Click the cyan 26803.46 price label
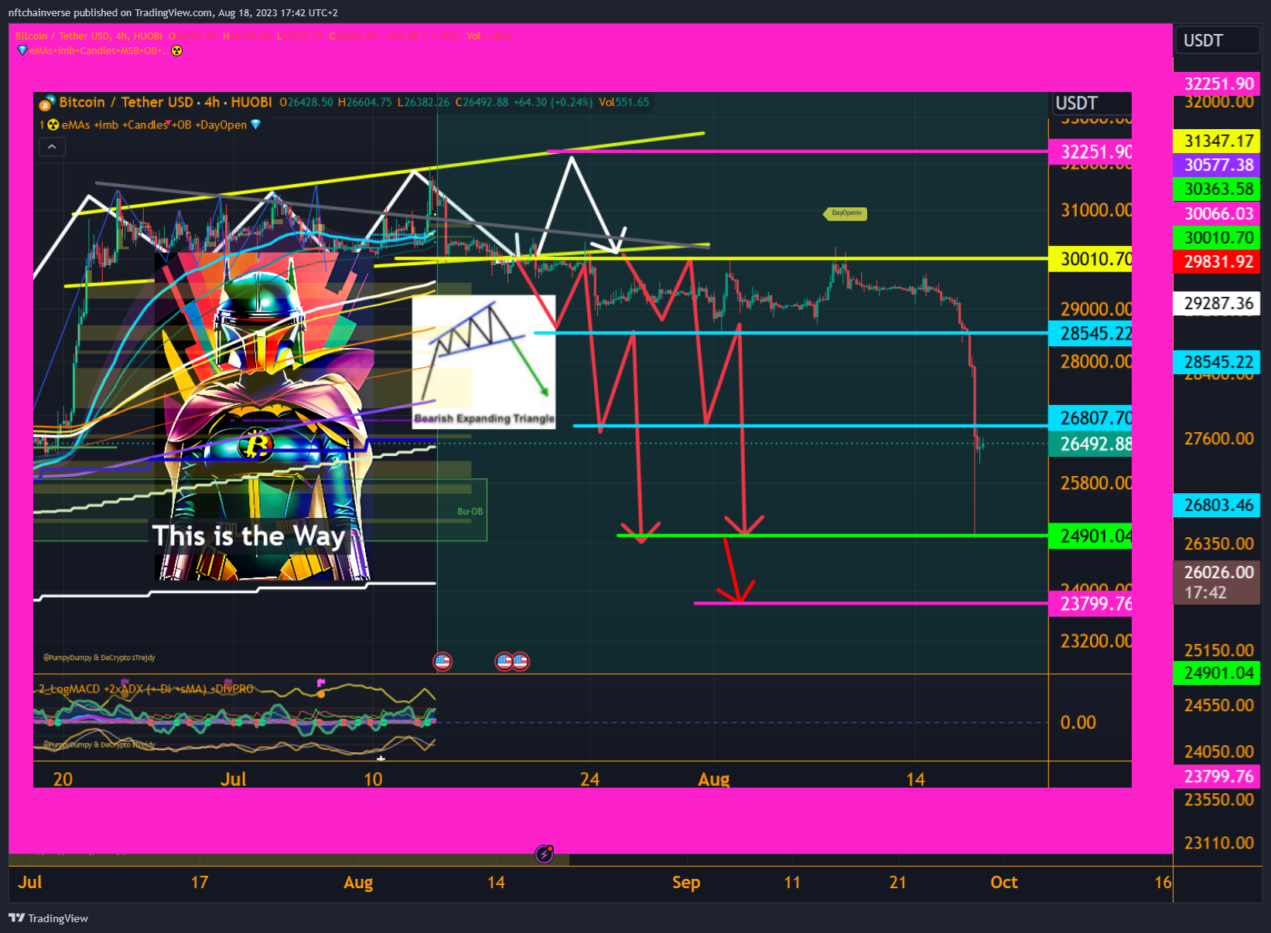The width and height of the screenshot is (1271, 933). (1217, 506)
